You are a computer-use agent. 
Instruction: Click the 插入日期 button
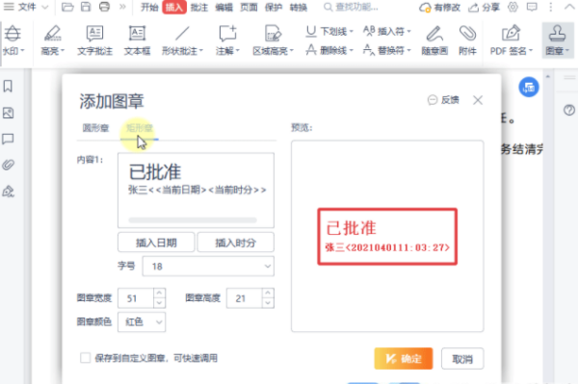[156, 243]
